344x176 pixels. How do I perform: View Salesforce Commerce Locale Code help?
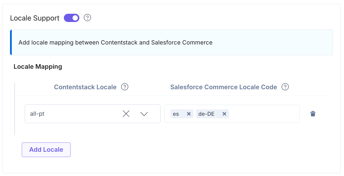(x=285, y=87)
